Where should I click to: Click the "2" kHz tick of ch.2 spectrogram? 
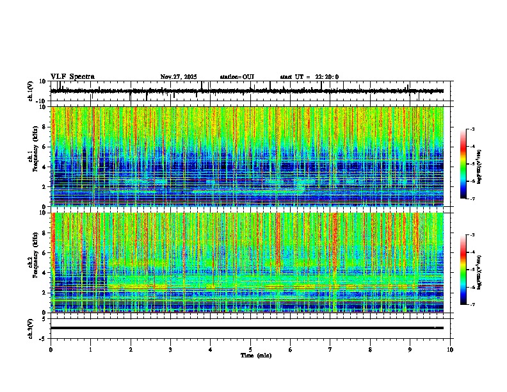[x=45, y=293]
